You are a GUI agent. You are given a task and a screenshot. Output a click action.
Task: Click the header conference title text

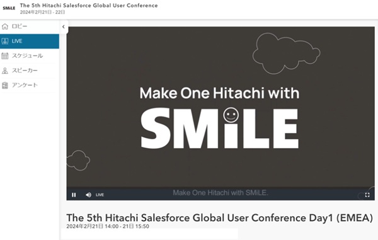tap(89, 5)
